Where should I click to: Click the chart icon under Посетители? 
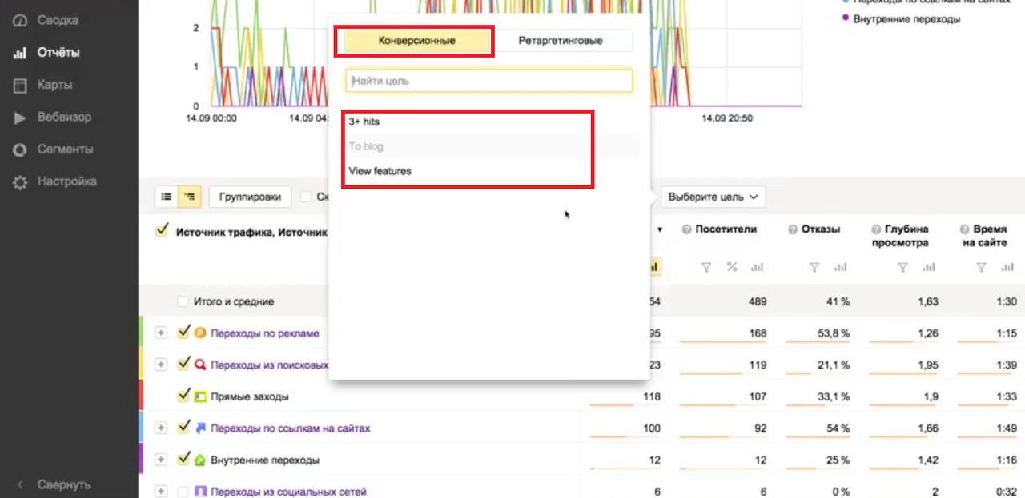pyautogui.click(x=757, y=268)
